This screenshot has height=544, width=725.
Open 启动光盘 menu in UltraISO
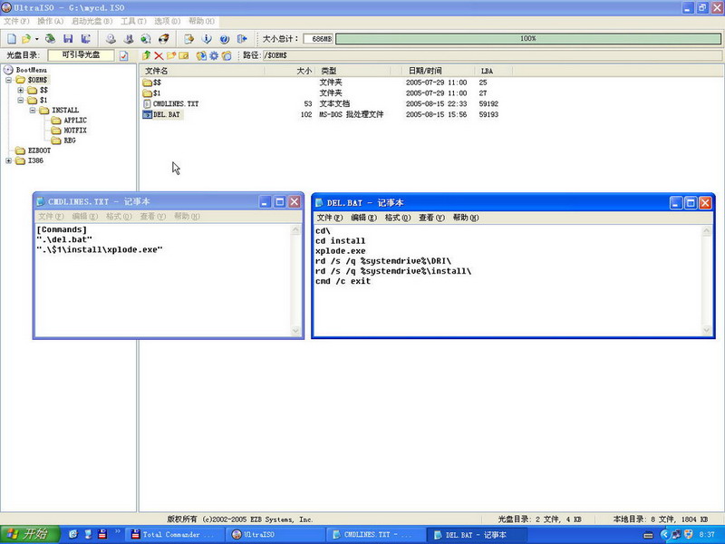[92, 21]
